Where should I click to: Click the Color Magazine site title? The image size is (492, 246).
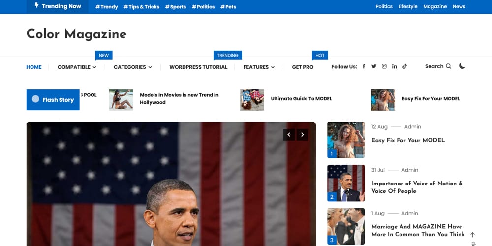[x=76, y=34]
